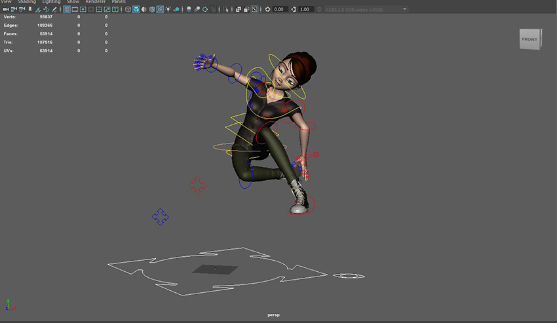Select the large white master arrow control
557x323 pixels.
click(218, 271)
